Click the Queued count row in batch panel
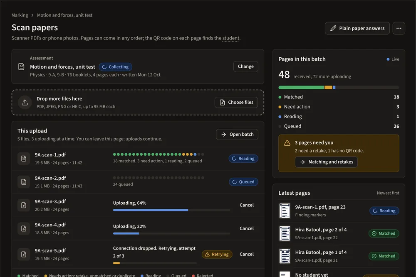This screenshot has height=277, width=416. tap(339, 126)
